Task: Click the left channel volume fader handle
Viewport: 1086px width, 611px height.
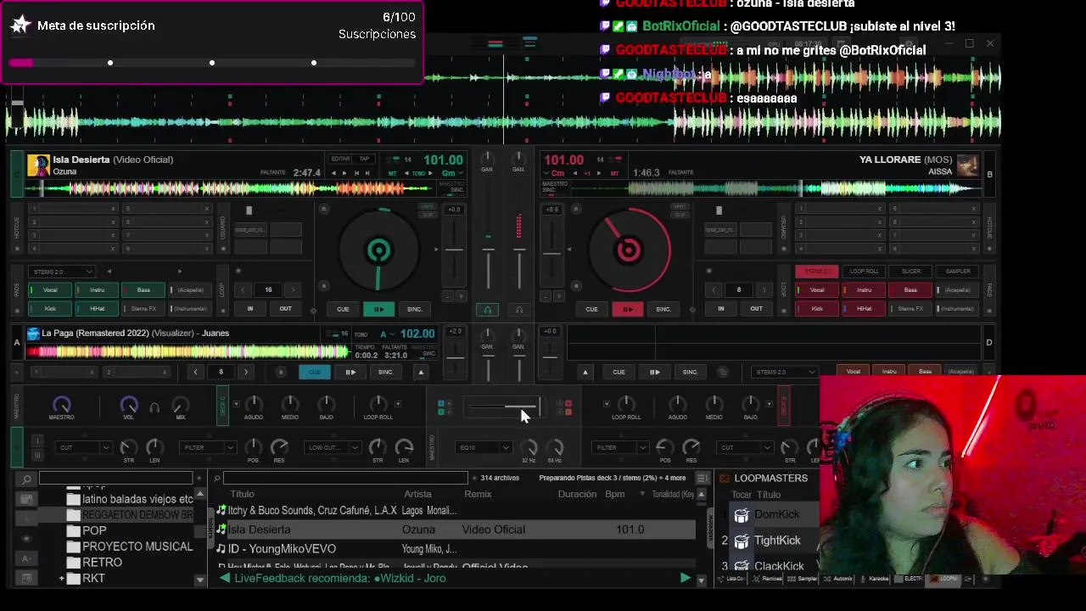Action: point(488,249)
